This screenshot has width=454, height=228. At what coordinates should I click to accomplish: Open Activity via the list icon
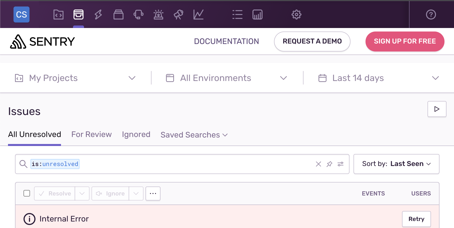237,14
